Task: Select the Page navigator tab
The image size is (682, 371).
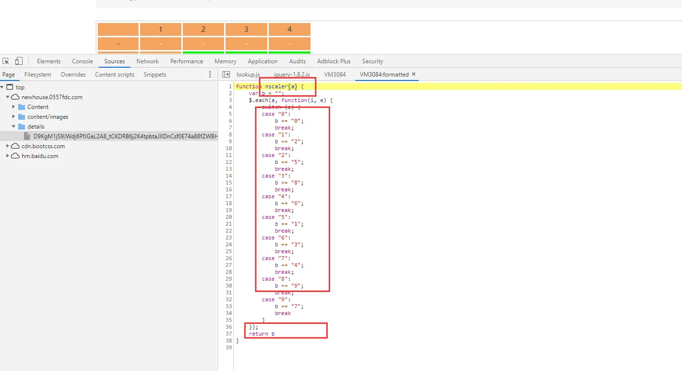Action: point(9,75)
